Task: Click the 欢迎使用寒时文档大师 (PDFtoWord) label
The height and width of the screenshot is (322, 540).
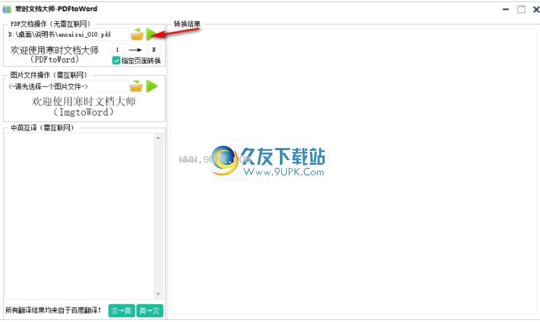Action: click(x=55, y=54)
